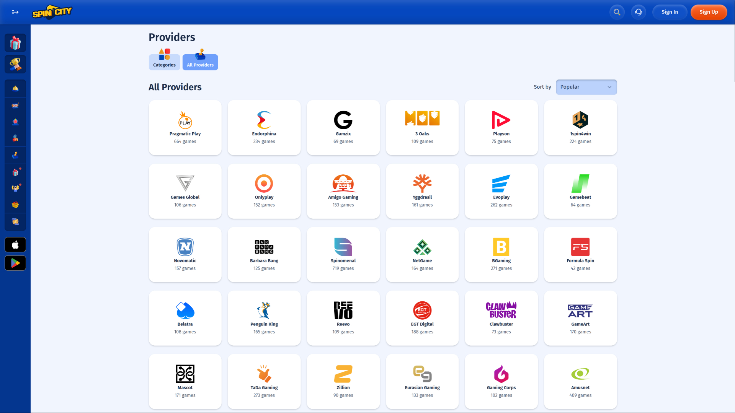735x413 pixels.
Task: Open the Playson provider card
Action: pos(501,128)
